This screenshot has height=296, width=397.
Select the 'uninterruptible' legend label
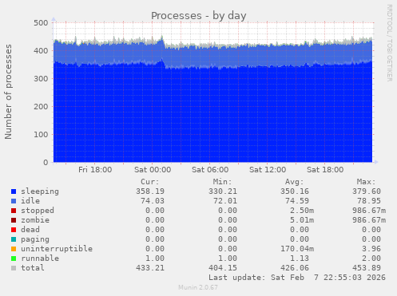pos(57,249)
